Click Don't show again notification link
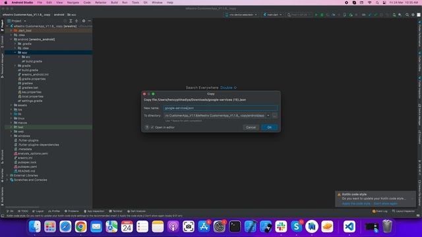This screenshot has width=422, height=237. (x=385, y=203)
